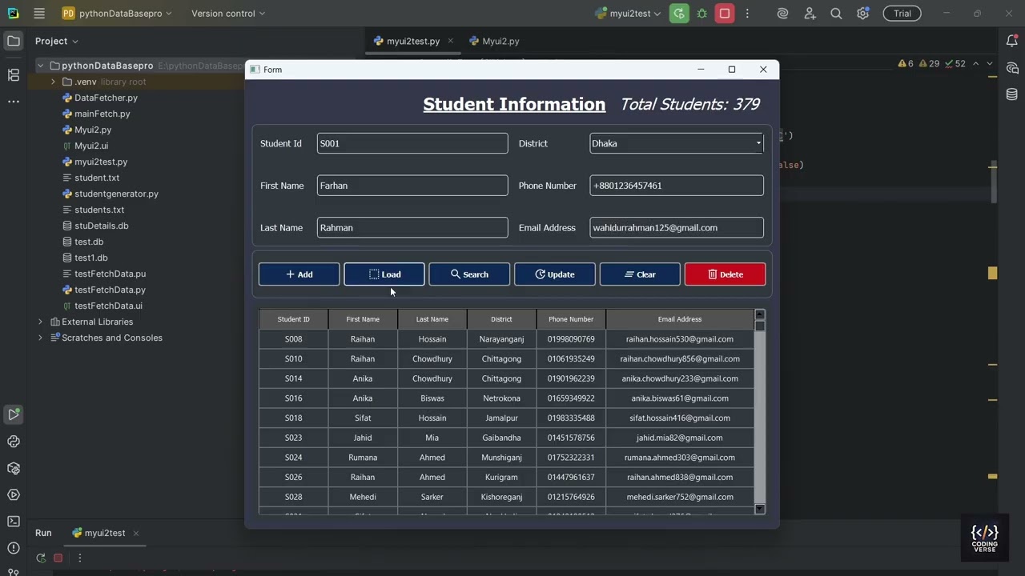Click the Rerun myui2test toolbar icon

pyautogui.click(x=679, y=14)
